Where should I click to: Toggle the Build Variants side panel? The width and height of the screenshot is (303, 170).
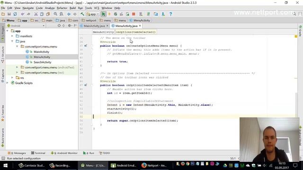pyautogui.click(x=2, y=138)
